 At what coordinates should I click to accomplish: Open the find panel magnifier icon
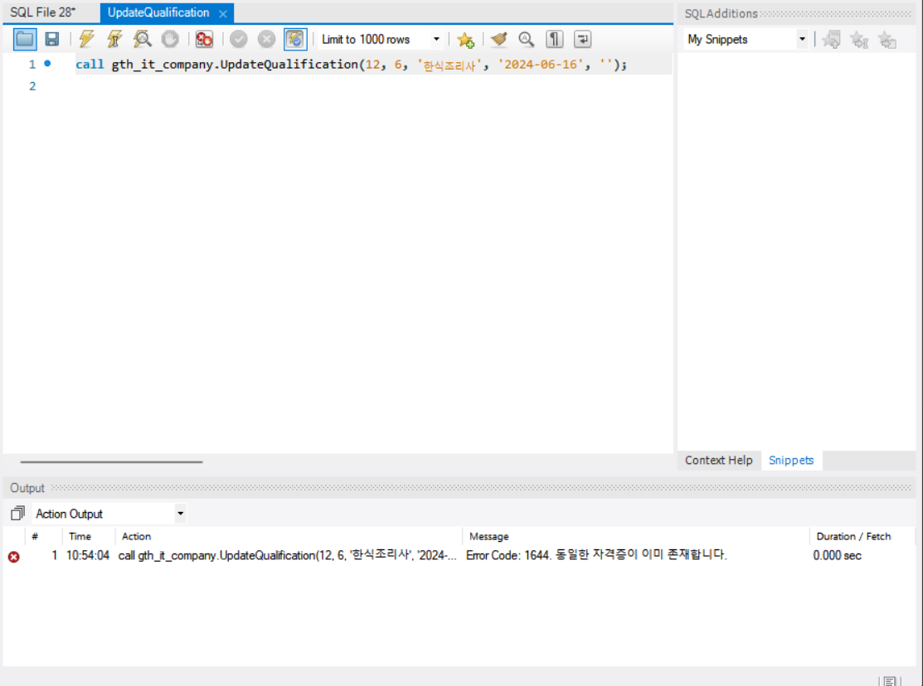click(527, 40)
